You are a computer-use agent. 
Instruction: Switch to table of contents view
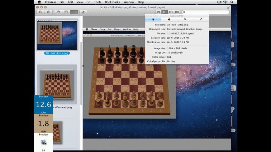click(171, 12)
